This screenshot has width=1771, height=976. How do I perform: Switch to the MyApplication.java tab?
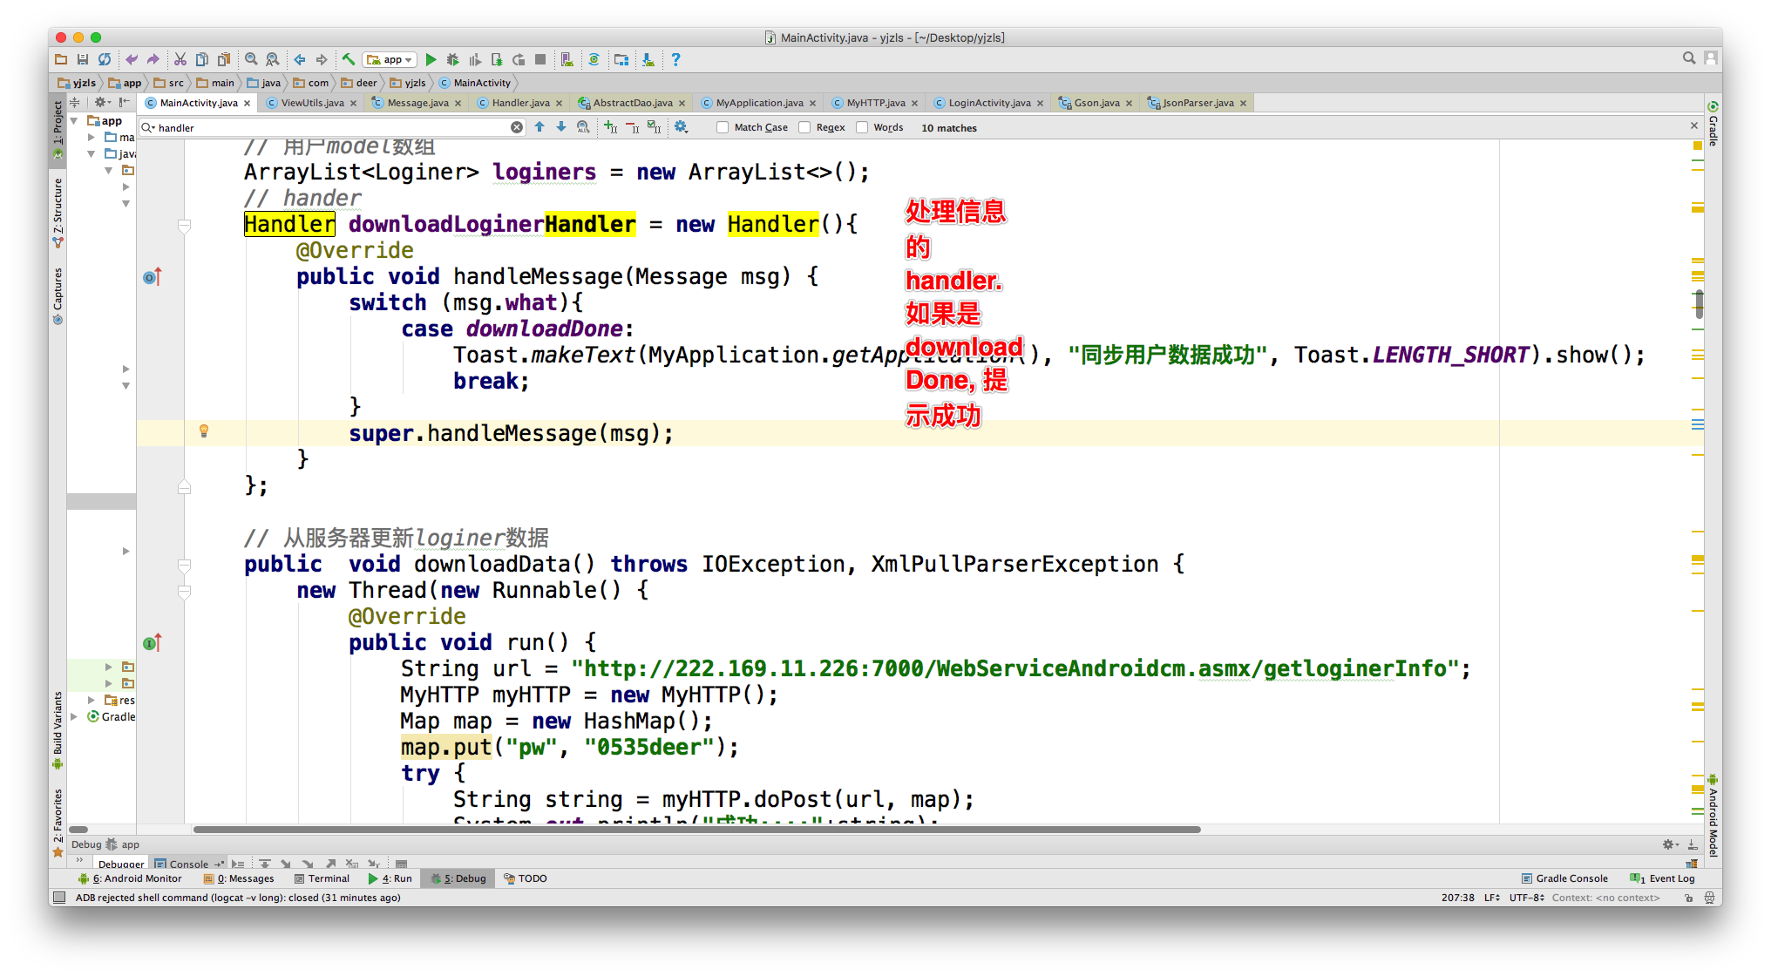759,103
